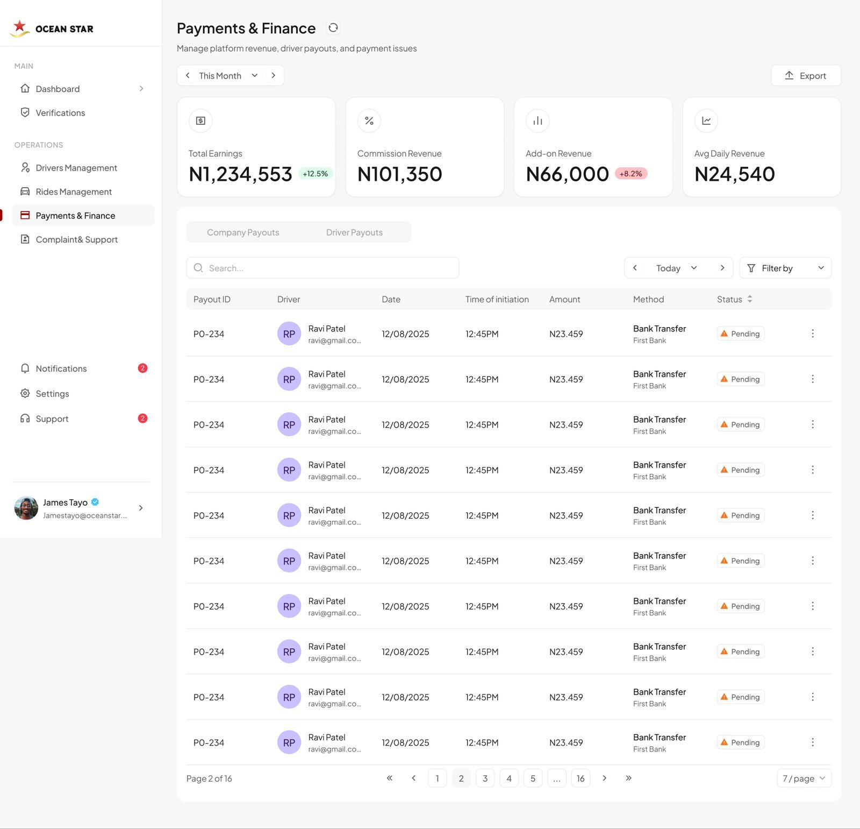Open Rides Management in sidebar

pyautogui.click(x=83, y=192)
